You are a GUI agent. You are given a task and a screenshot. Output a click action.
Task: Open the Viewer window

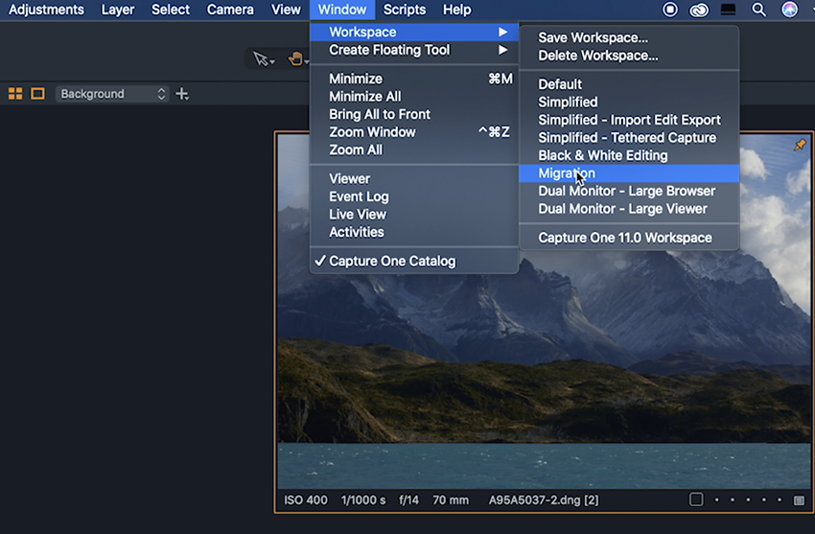[x=414, y=178]
